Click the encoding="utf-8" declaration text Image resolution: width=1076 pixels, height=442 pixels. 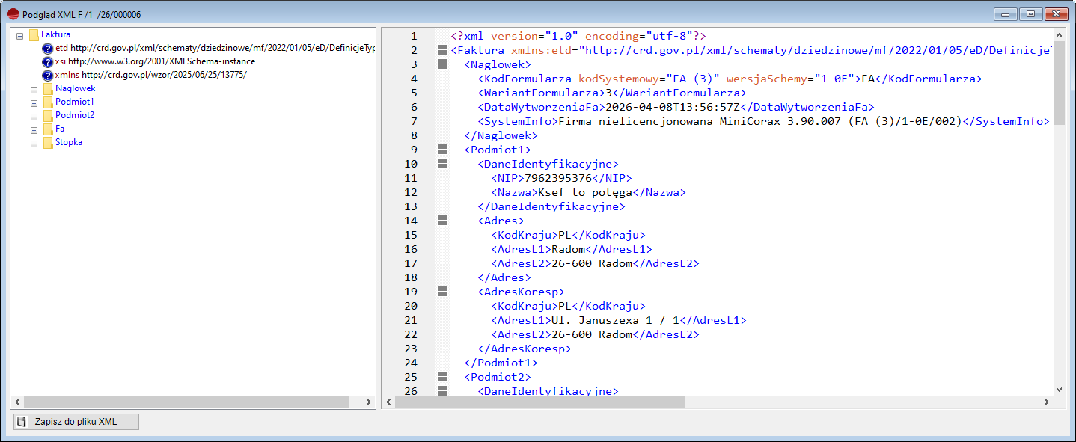[639, 36]
